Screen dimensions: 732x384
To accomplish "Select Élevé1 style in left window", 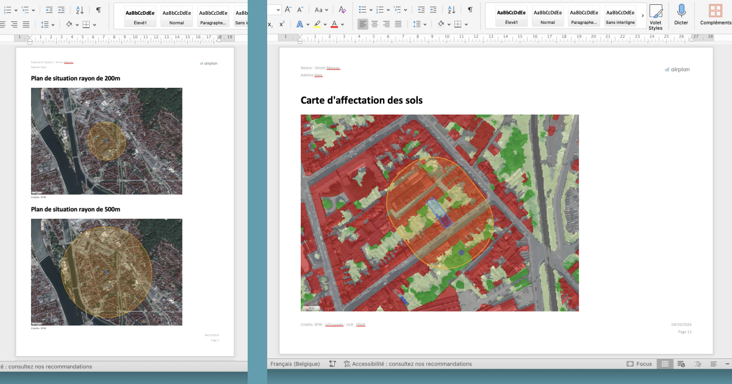I will coord(140,16).
